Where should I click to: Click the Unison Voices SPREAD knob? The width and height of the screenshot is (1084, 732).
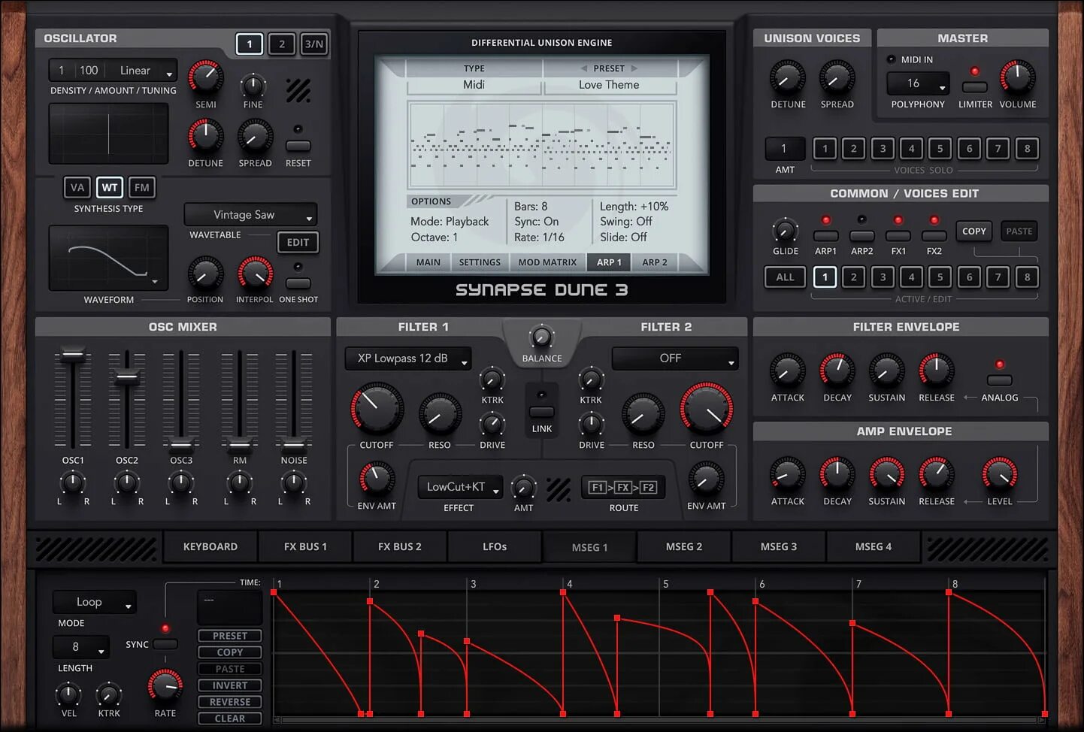837,78
